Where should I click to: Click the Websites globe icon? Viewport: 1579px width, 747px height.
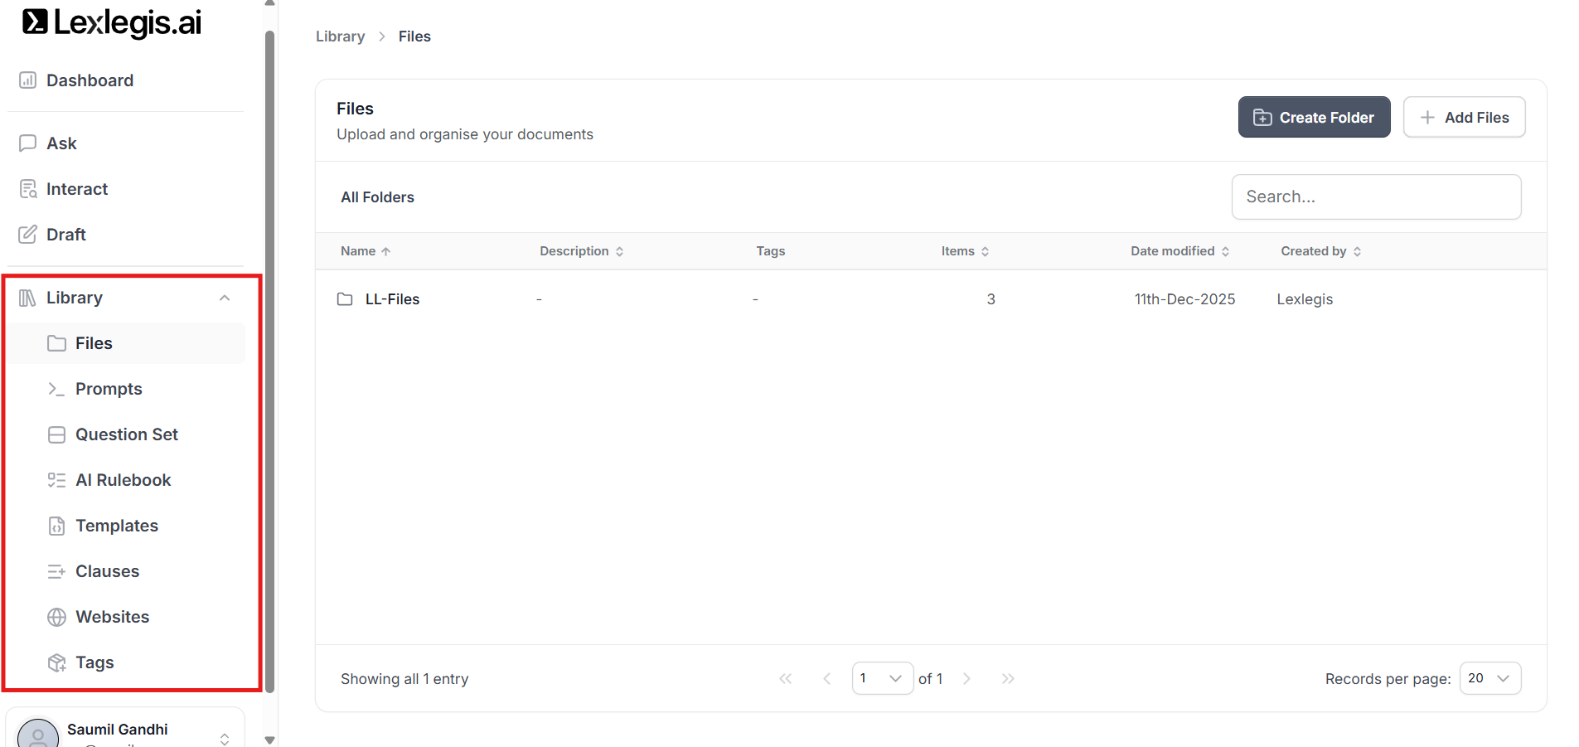(x=56, y=617)
